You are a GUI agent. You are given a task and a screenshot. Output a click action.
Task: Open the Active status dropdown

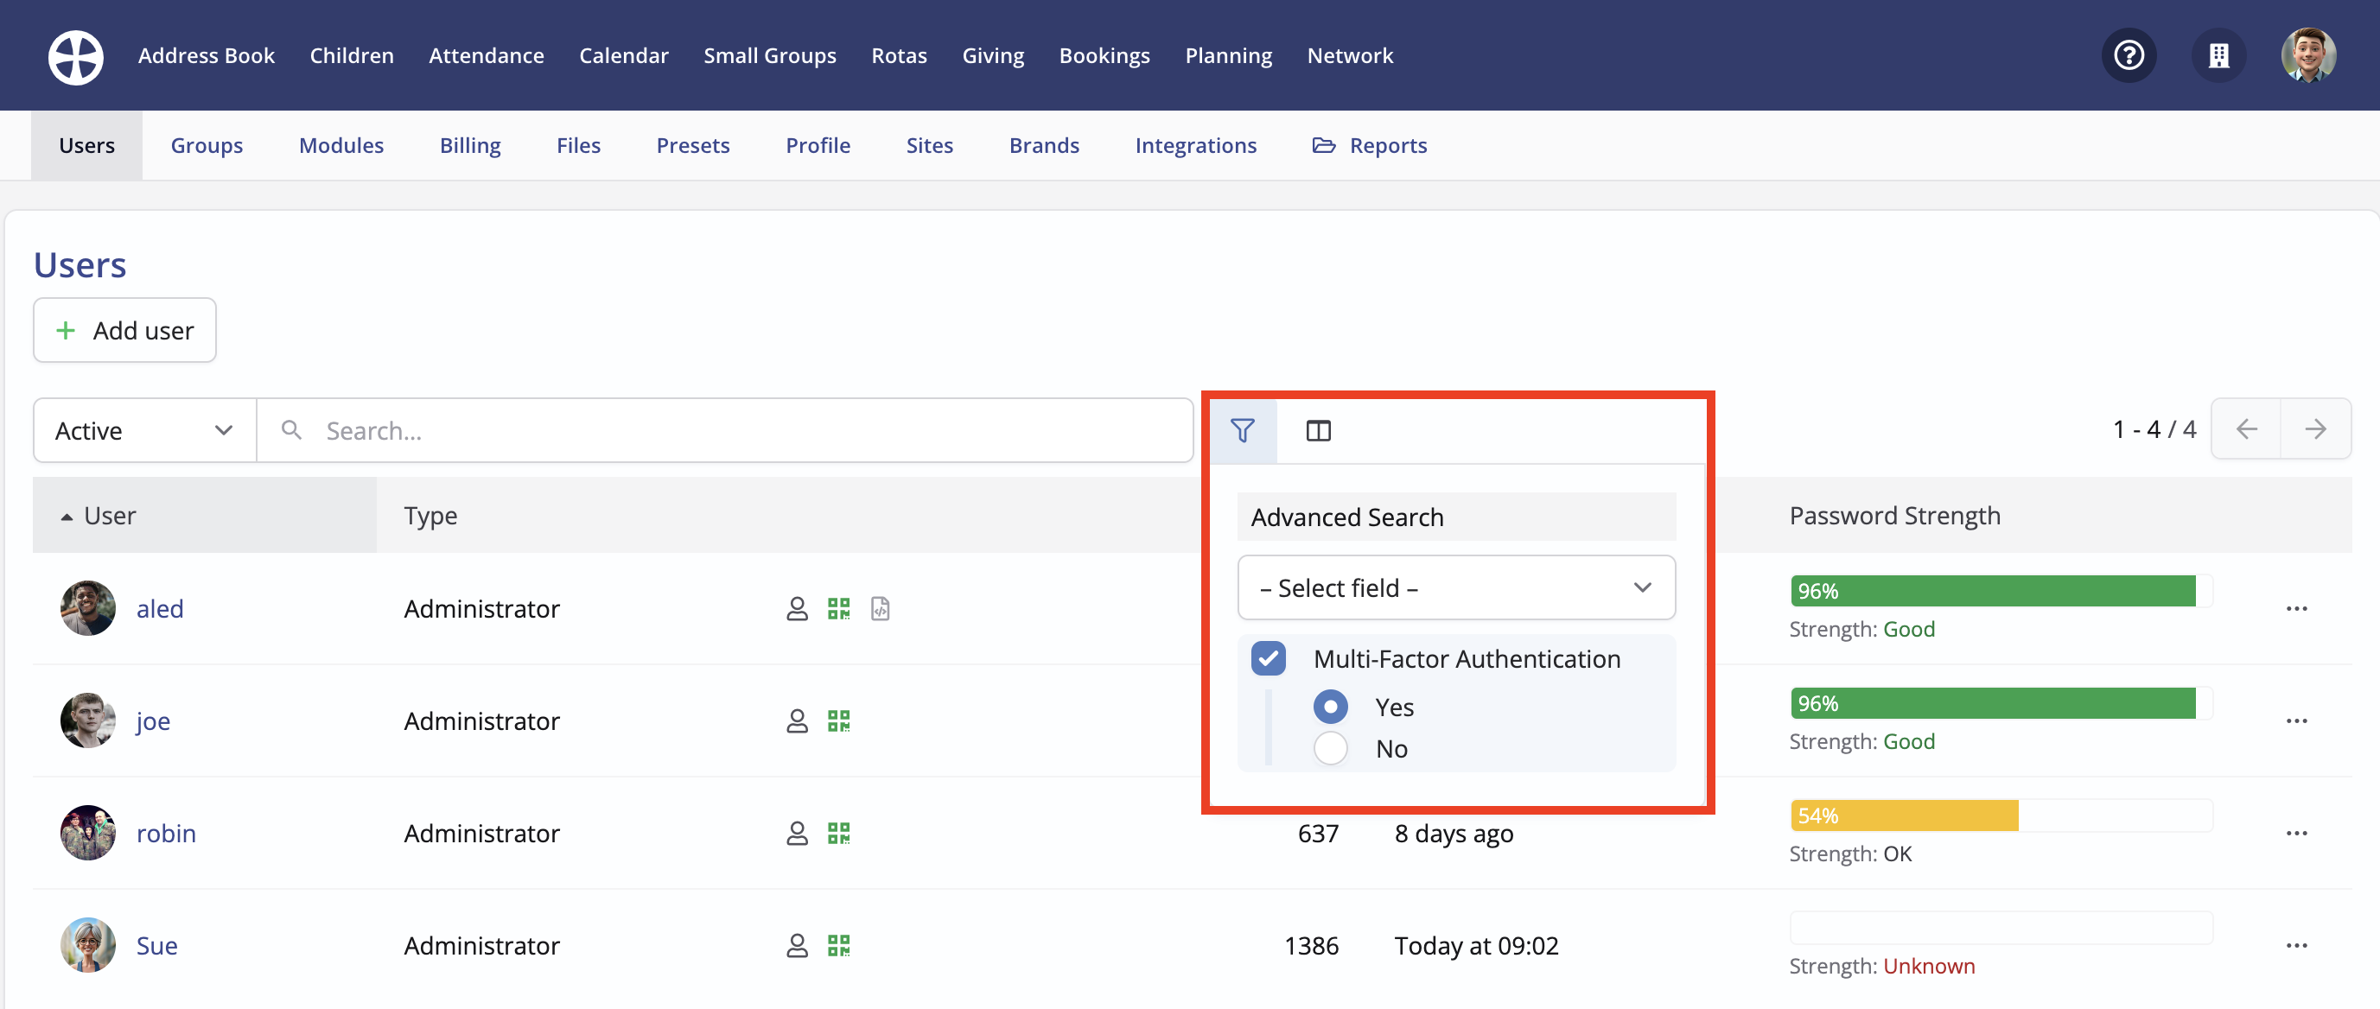pos(143,429)
